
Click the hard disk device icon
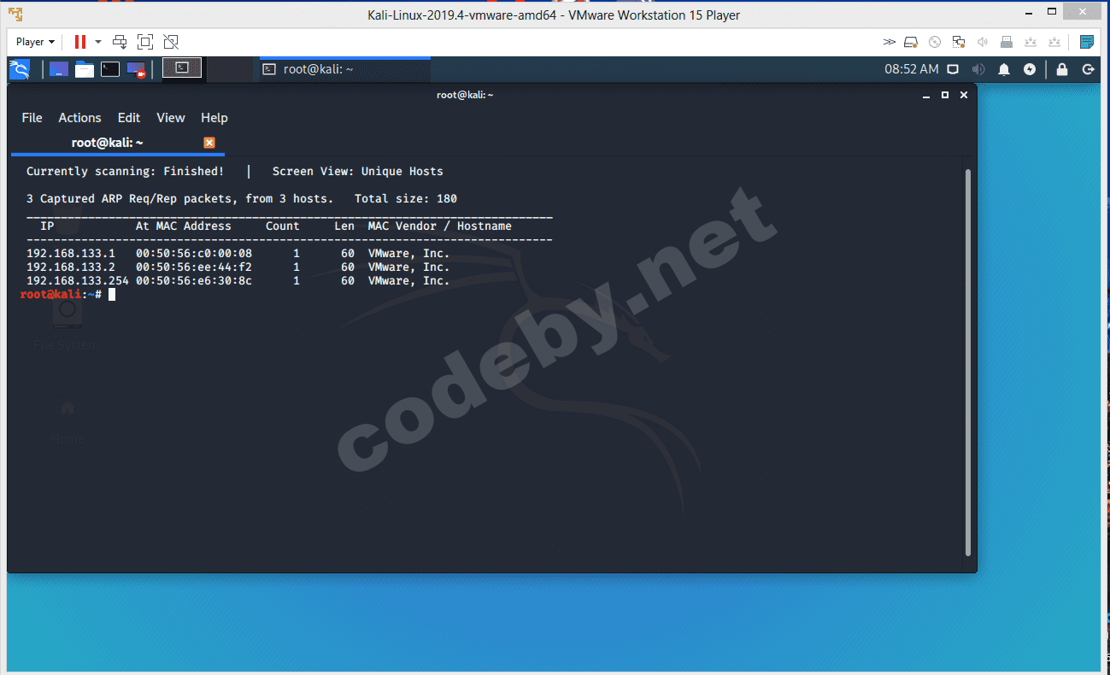(x=911, y=42)
